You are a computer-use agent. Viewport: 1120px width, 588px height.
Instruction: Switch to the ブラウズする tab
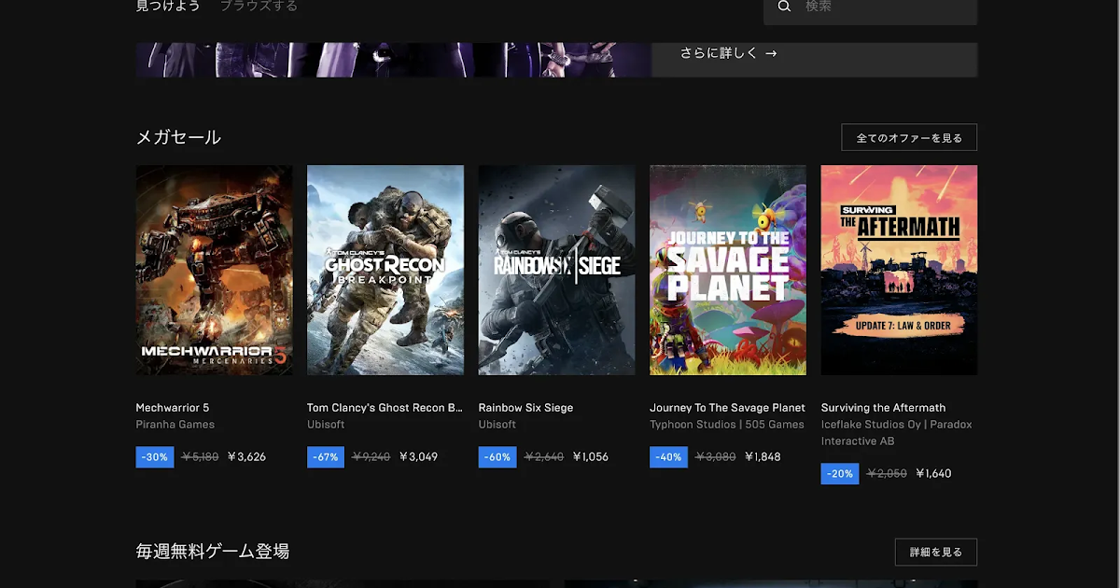[x=259, y=7]
